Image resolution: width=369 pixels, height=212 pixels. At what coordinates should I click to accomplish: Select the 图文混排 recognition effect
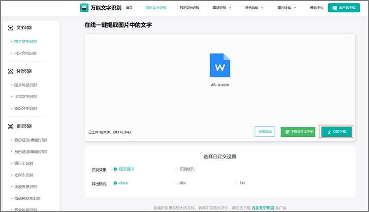coord(115,169)
